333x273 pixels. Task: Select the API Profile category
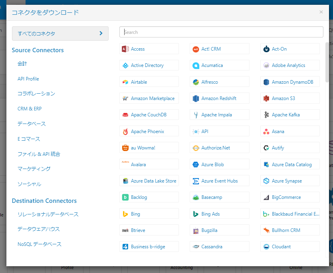[x=28, y=79]
